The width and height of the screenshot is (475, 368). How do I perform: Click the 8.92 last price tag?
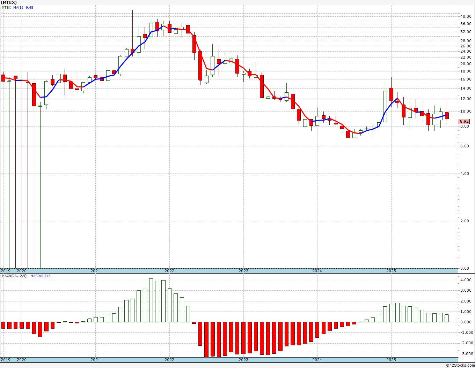pyautogui.click(x=464, y=121)
